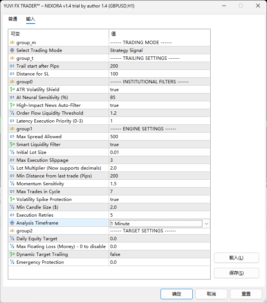Switch to the 普通 tab
The width and height of the screenshot is (267, 303).
pyautogui.click(x=13, y=19)
